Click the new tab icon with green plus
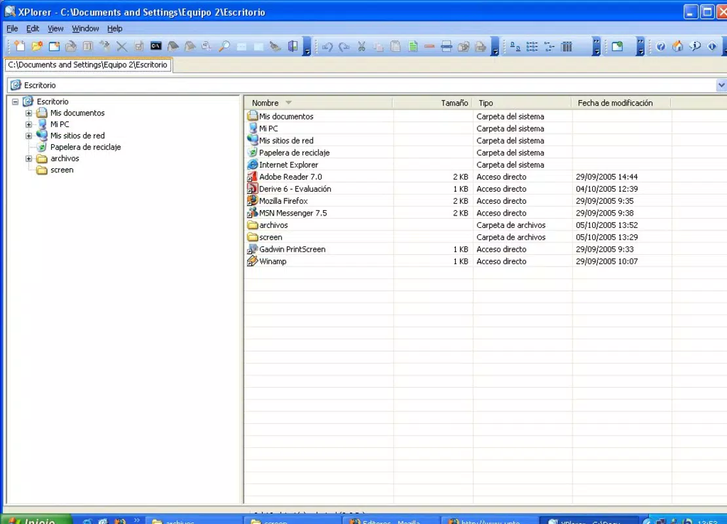Image resolution: width=727 pixels, height=524 pixels. point(617,47)
